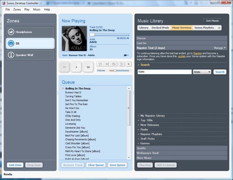This screenshot has height=180, width=233.
Task: Switch to the Sonos Playlists tab
Action: point(204,28)
